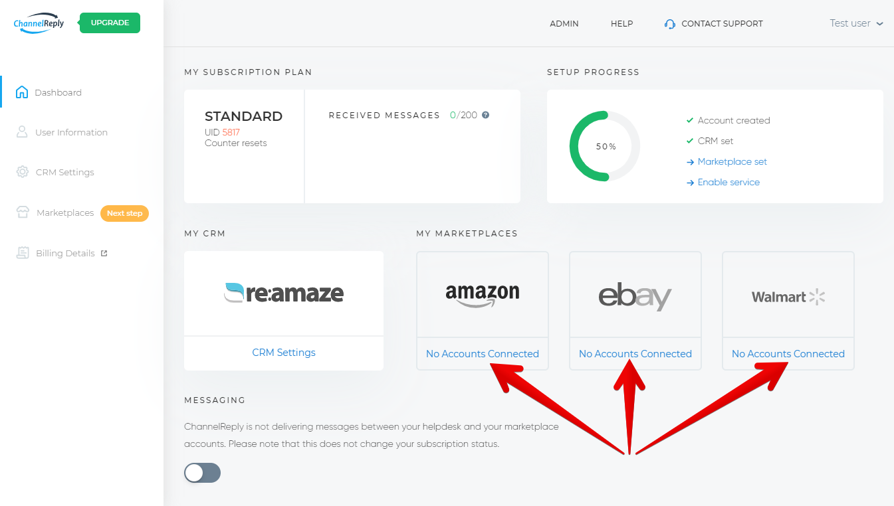Click the Dashboard home icon
The image size is (894, 506).
point(22,92)
